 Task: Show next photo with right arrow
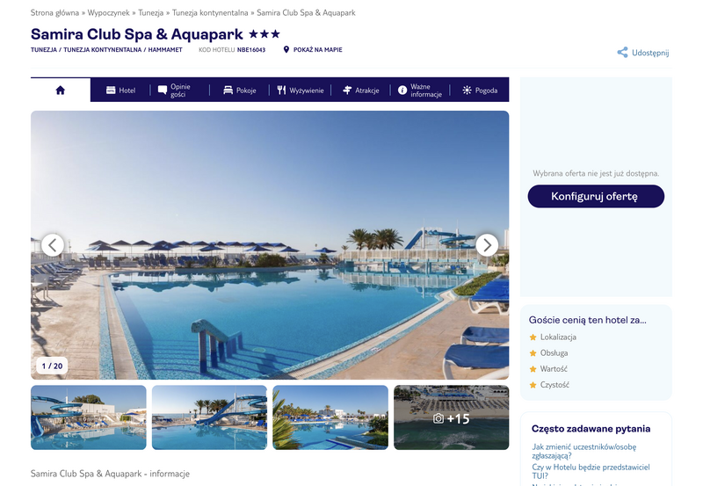tap(487, 245)
